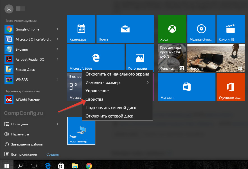Image resolution: width=248 pixels, height=169 pixels.
Task: Click the Edge icon in the taskbar
Action: (x=48, y=166)
